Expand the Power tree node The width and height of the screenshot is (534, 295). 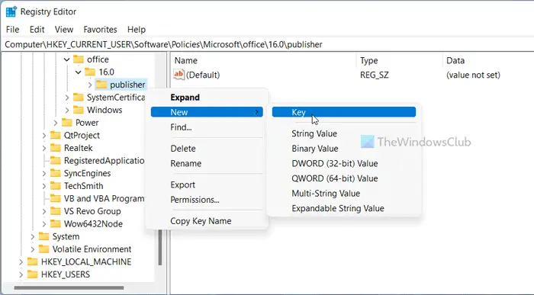point(56,123)
